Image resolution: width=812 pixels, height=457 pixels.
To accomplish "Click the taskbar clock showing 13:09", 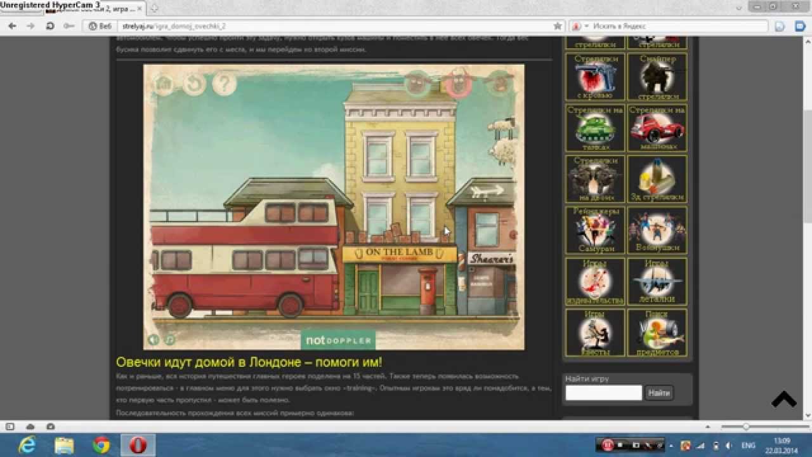I will coord(782,446).
